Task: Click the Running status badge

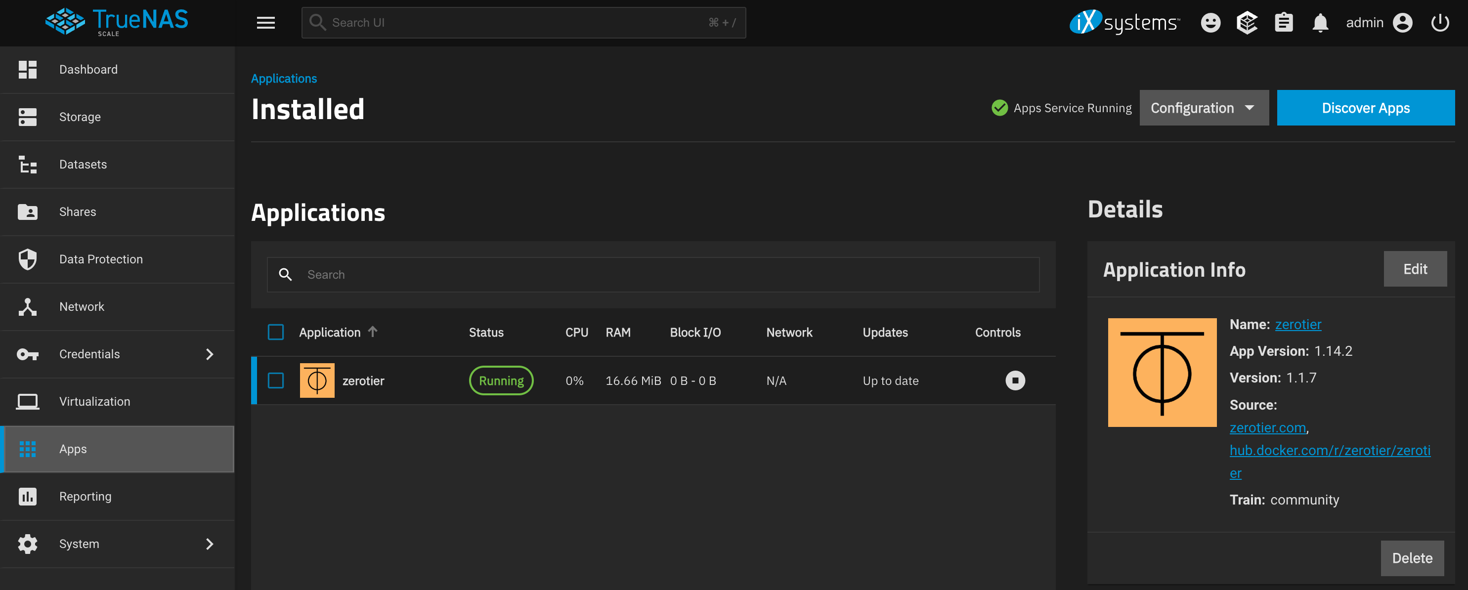Action: [501, 380]
